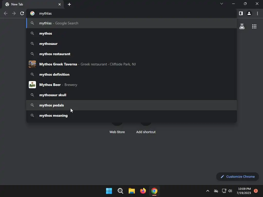This screenshot has height=197, width=263.
Task: Close the New Tab tab
Action: coord(60,4)
